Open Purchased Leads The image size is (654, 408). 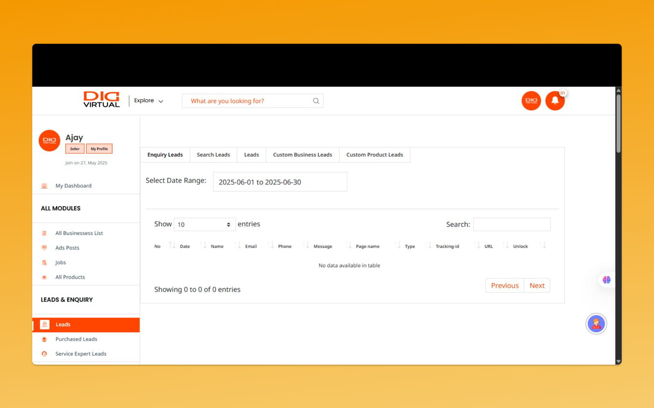(76, 339)
